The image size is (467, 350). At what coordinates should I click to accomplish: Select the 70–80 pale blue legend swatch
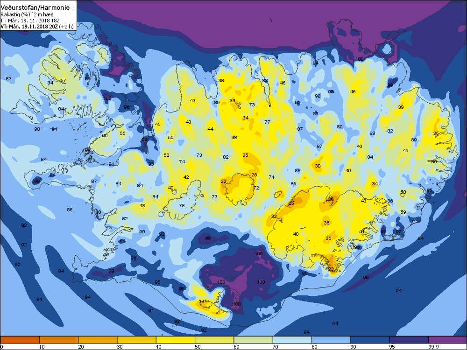292,340
